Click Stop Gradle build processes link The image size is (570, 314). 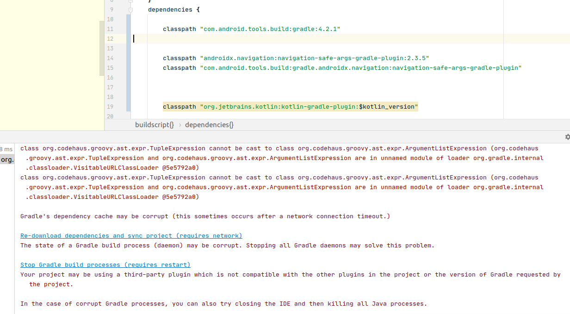(x=105, y=265)
